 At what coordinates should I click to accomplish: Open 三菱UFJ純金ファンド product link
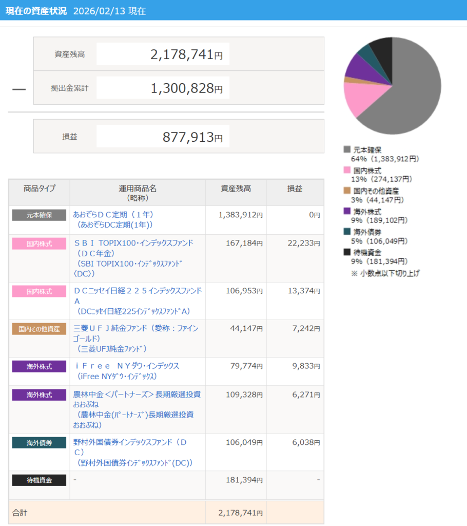tap(135, 328)
